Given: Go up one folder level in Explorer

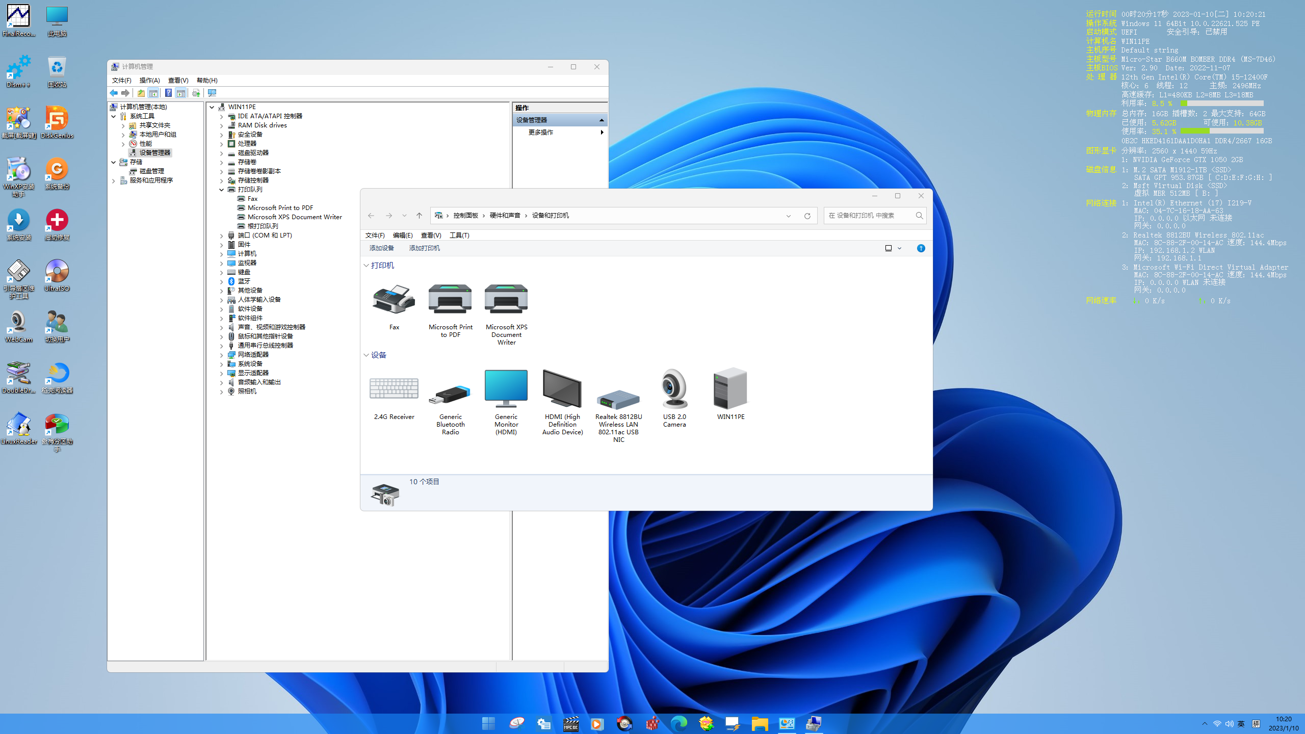Looking at the screenshot, I should [x=419, y=216].
